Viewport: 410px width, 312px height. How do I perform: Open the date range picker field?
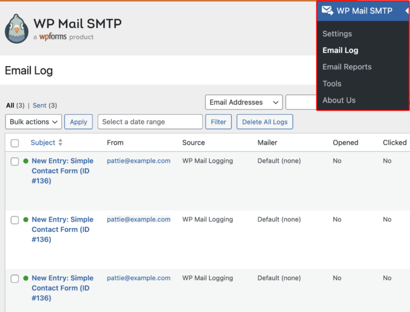click(x=150, y=122)
